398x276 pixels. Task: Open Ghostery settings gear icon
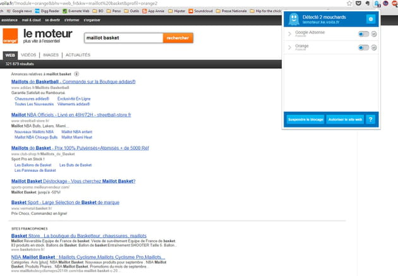point(371,19)
